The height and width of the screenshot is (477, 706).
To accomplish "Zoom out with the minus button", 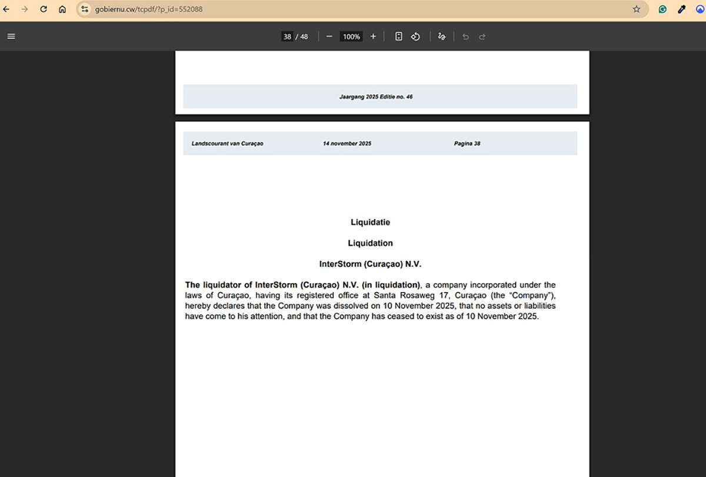I will click(329, 37).
